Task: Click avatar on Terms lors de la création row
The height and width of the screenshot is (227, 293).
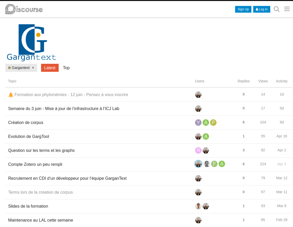Action: point(198,192)
